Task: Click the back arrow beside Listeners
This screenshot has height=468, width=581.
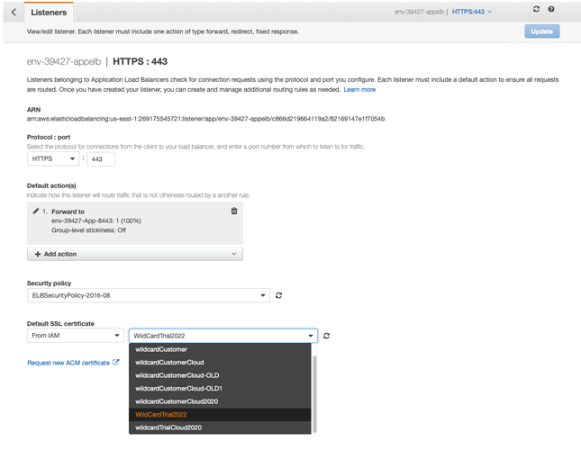Action: coord(14,13)
